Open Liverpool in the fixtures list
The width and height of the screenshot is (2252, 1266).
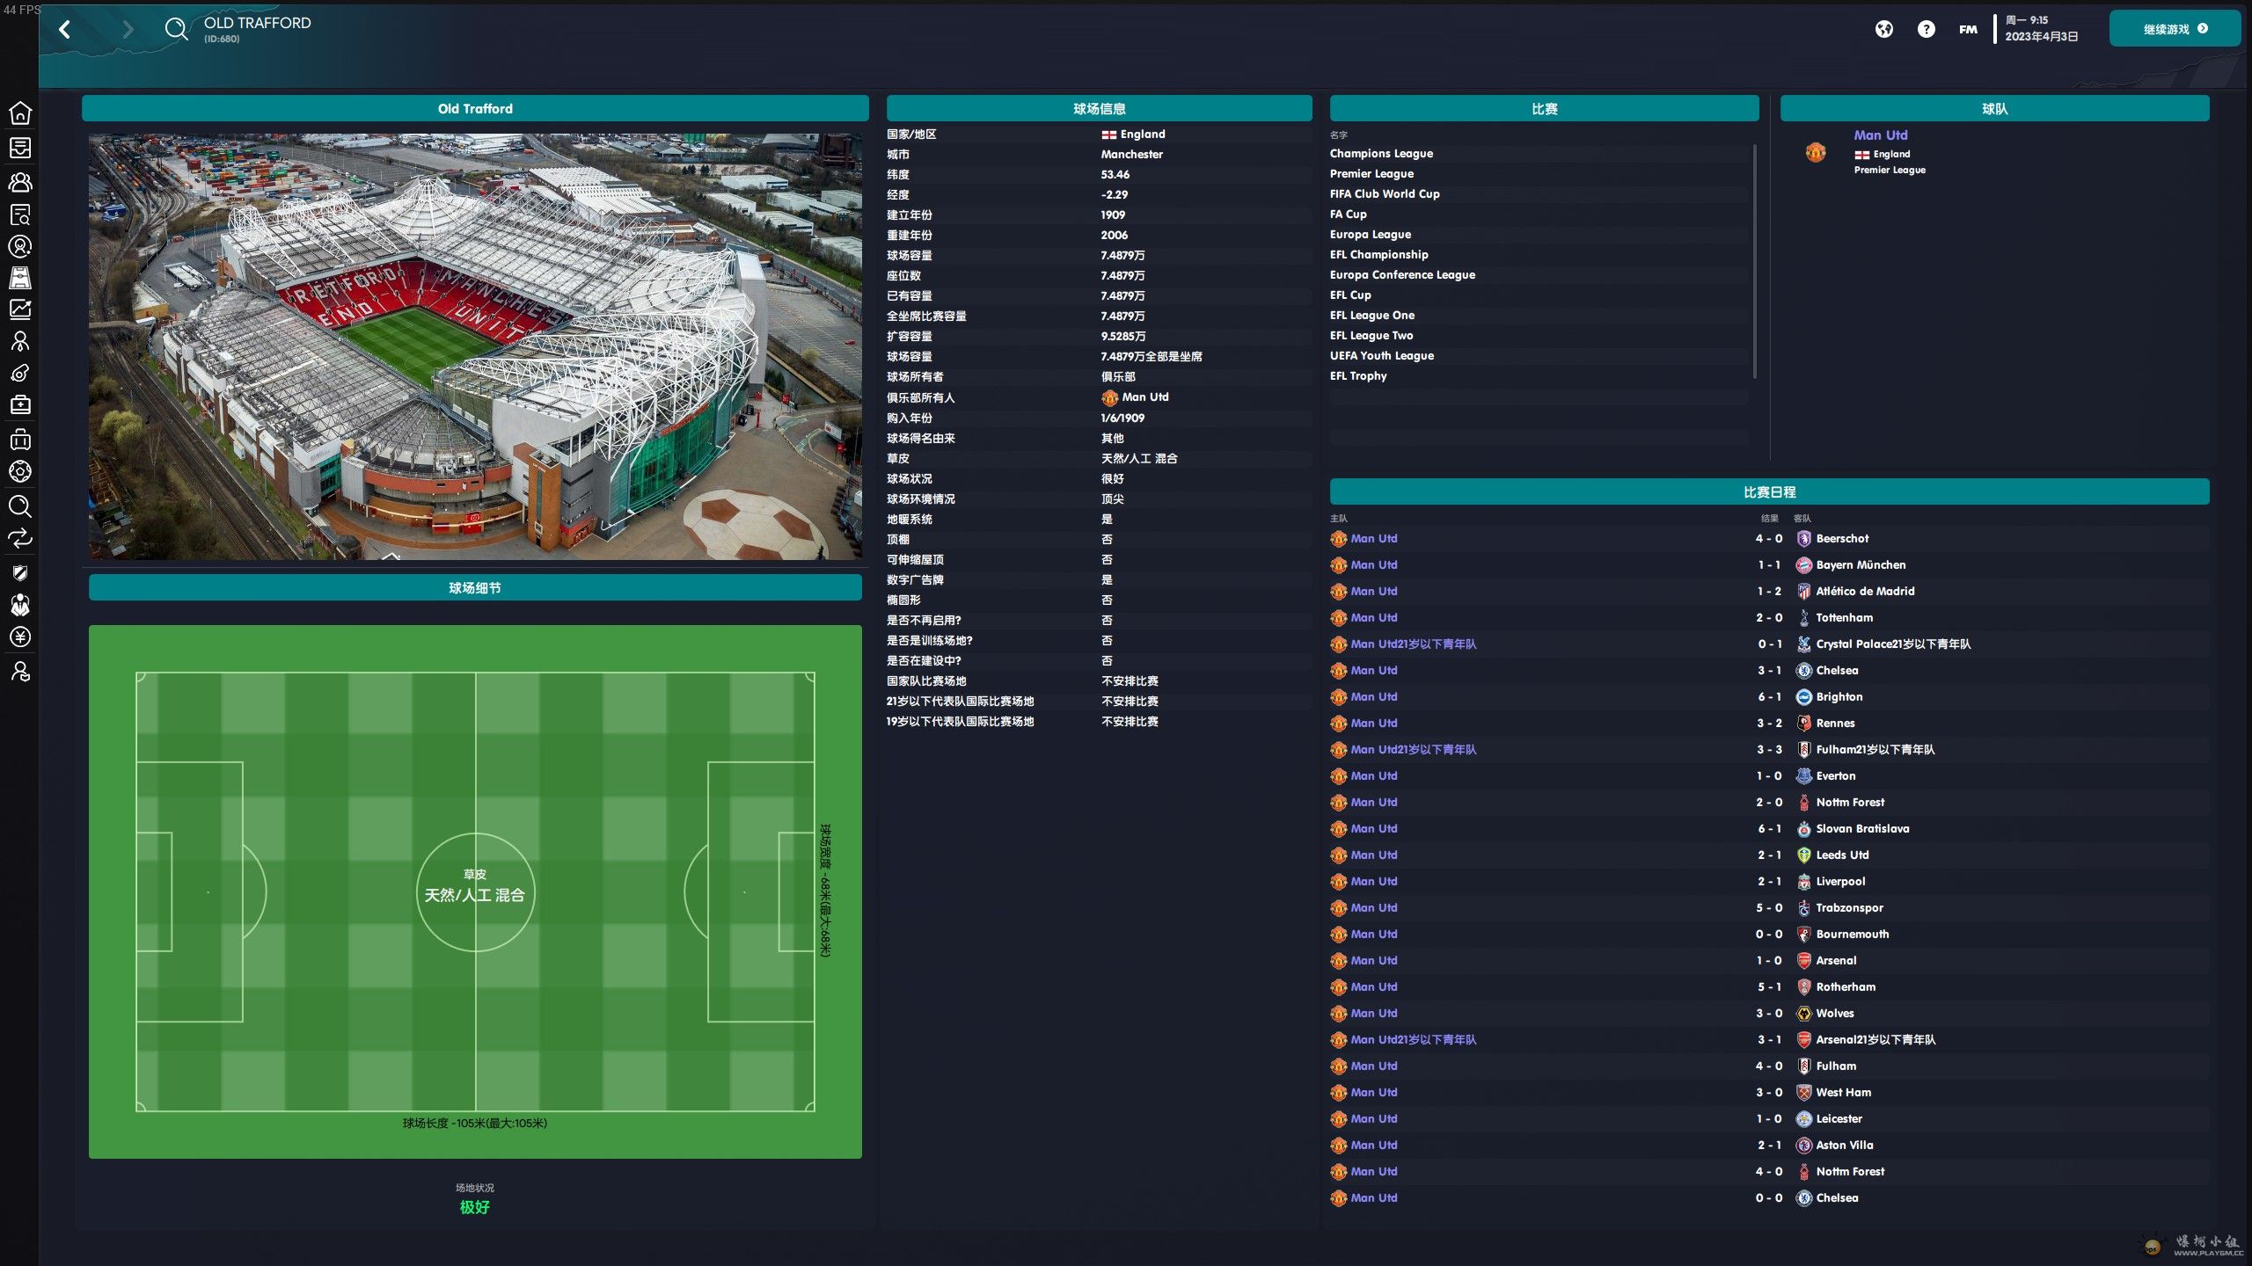click(1840, 881)
